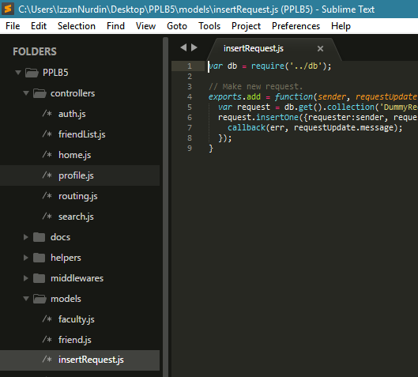Click the docs folder label
The image size is (418, 377).
(x=61, y=237)
